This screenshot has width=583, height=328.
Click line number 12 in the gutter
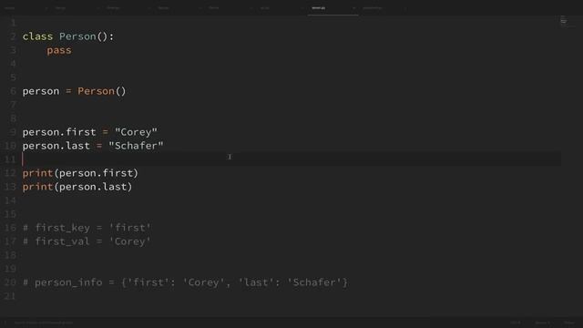10,173
